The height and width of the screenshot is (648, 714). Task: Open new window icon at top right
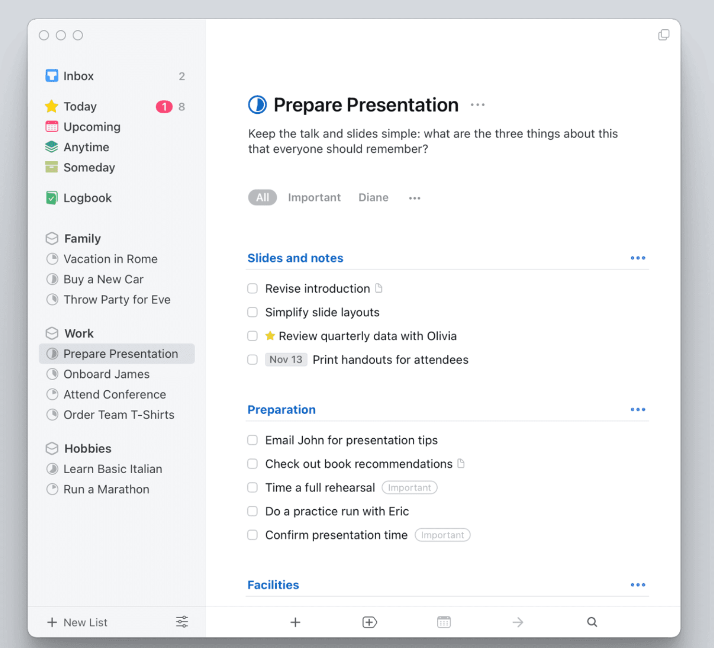pyautogui.click(x=664, y=35)
